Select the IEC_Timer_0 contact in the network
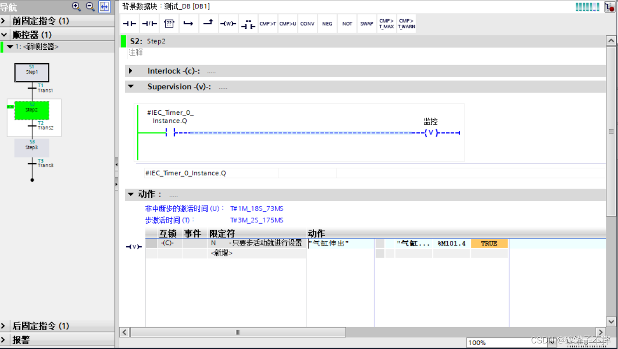Image resolution: width=618 pixels, height=349 pixels. click(x=170, y=133)
